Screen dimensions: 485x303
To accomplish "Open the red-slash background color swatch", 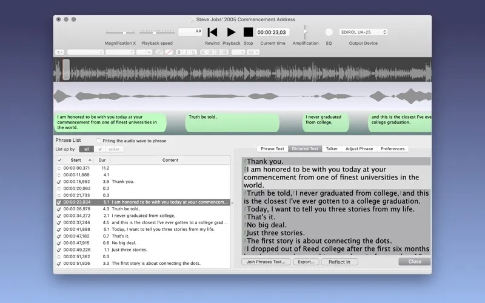I will pos(169,52).
